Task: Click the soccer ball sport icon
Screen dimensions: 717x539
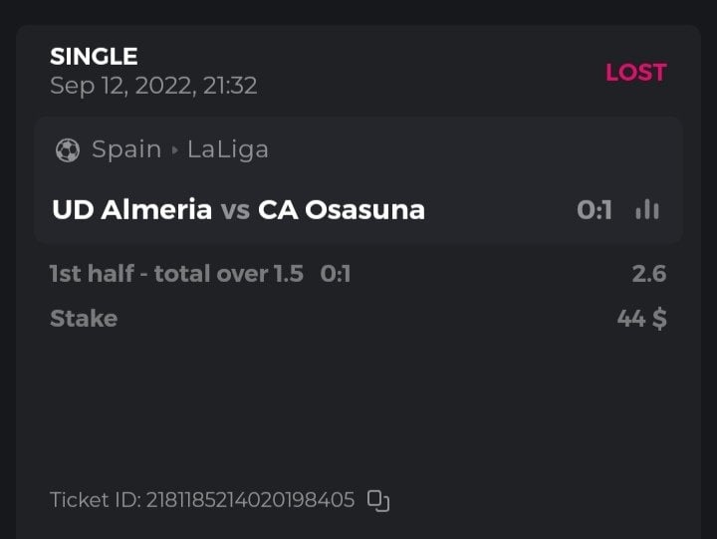Action: click(x=68, y=150)
